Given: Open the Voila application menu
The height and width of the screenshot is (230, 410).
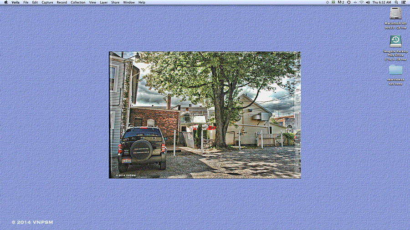Looking at the screenshot, I should point(15,2).
